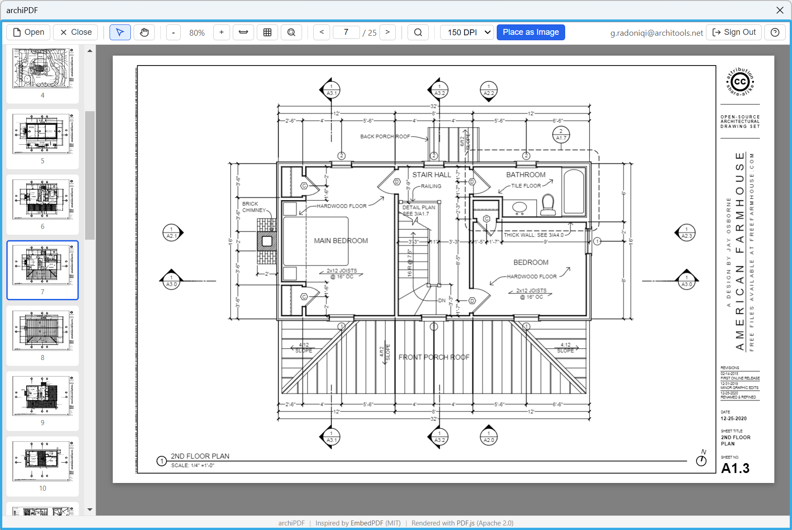Select page 9 thumbnail
Image resolution: width=792 pixels, height=530 pixels.
(43, 401)
